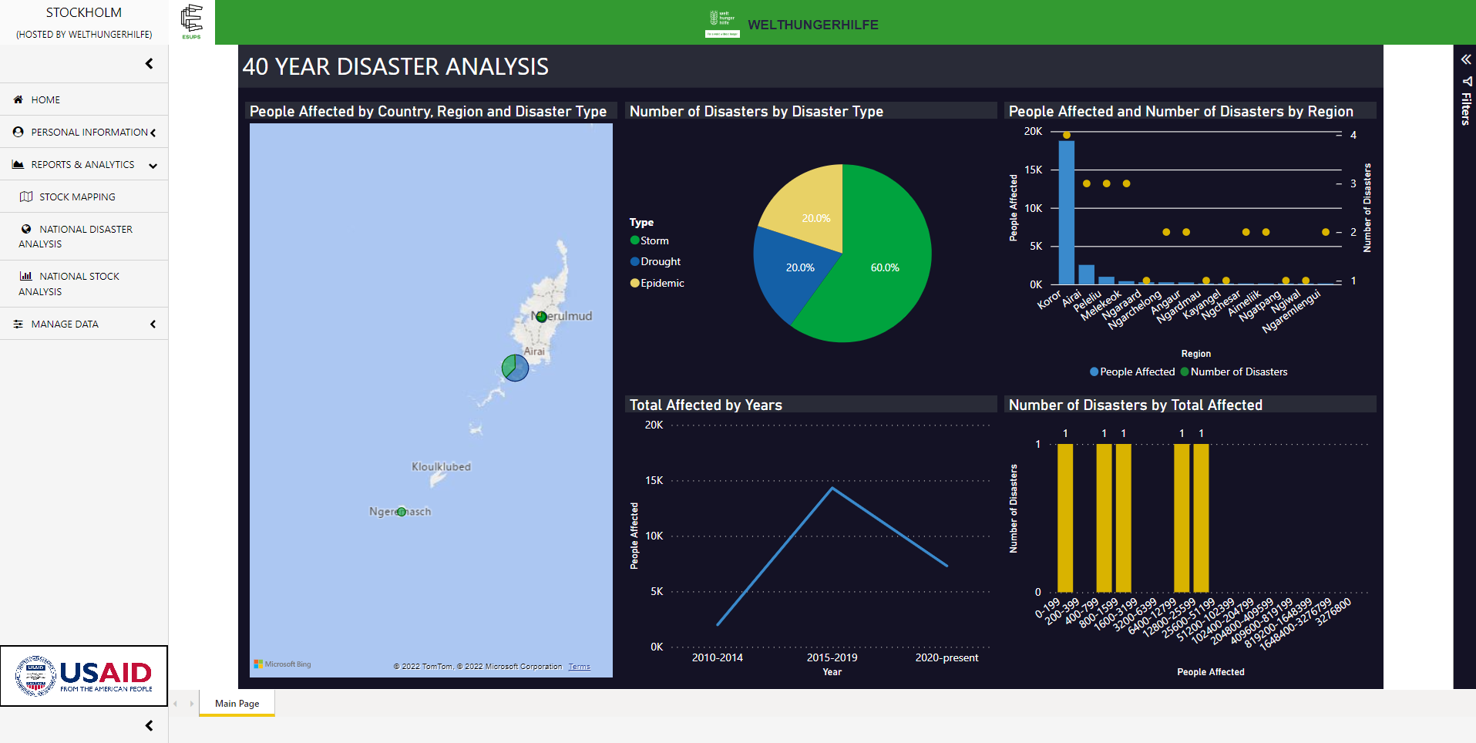Click the Reports & Analytics chart icon

[x=17, y=164]
